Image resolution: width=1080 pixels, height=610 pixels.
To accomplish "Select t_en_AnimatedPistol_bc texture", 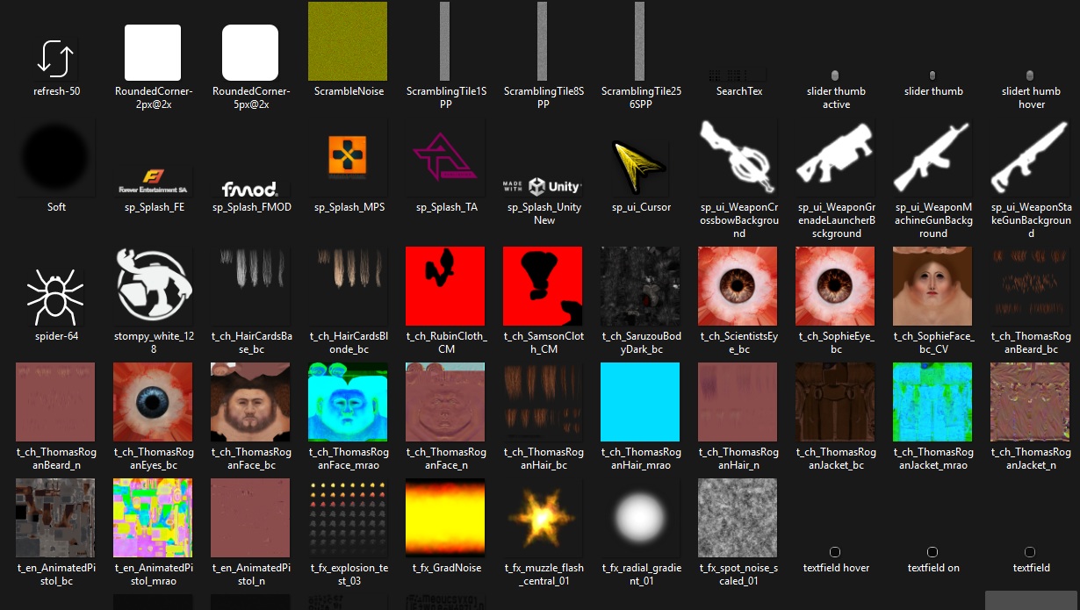I will pos(56,518).
